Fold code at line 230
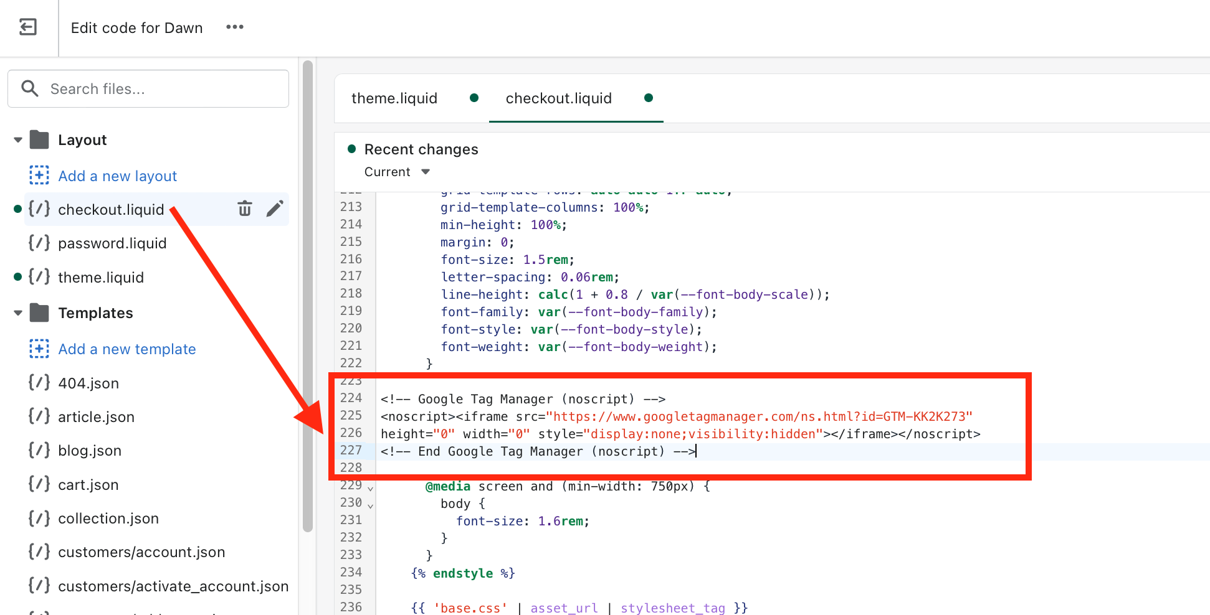Viewport: 1210px width, 615px height. (x=371, y=505)
